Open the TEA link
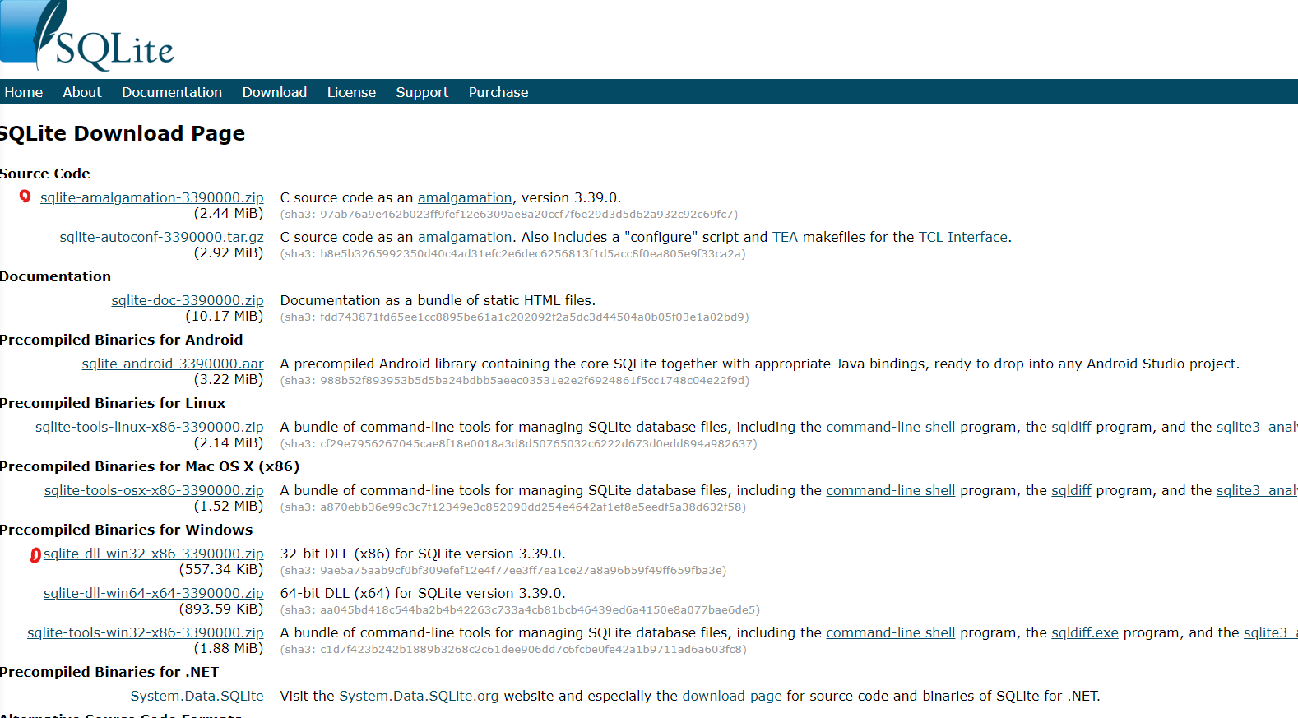The width and height of the screenshot is (1298, 718). pos(785,237)
